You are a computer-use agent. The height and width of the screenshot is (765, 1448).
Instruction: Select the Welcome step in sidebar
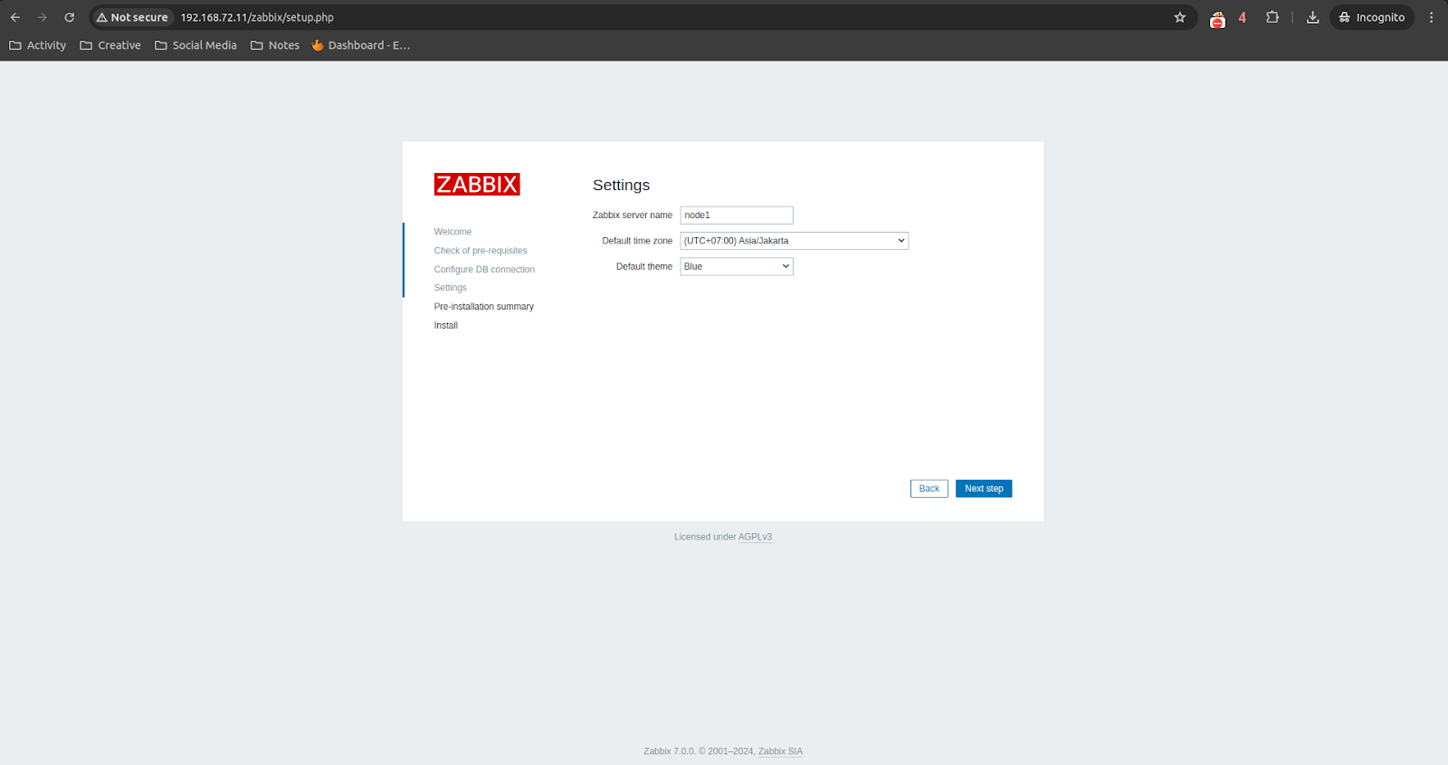pos(452,232)
